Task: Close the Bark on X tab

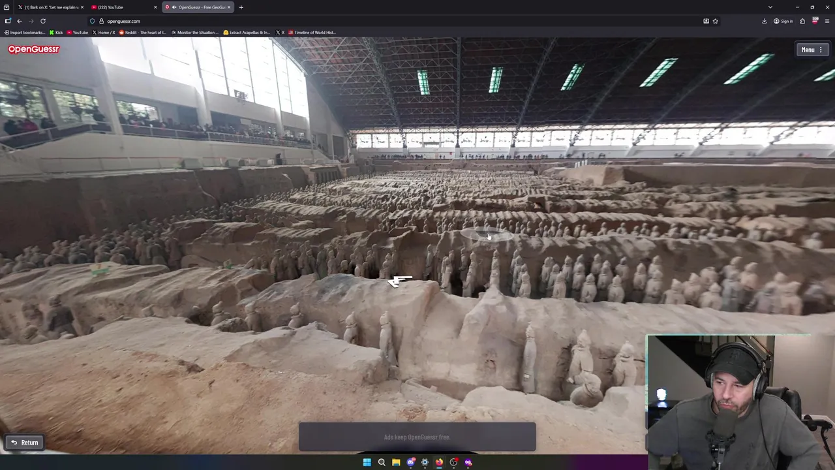Action: (82, 7)
